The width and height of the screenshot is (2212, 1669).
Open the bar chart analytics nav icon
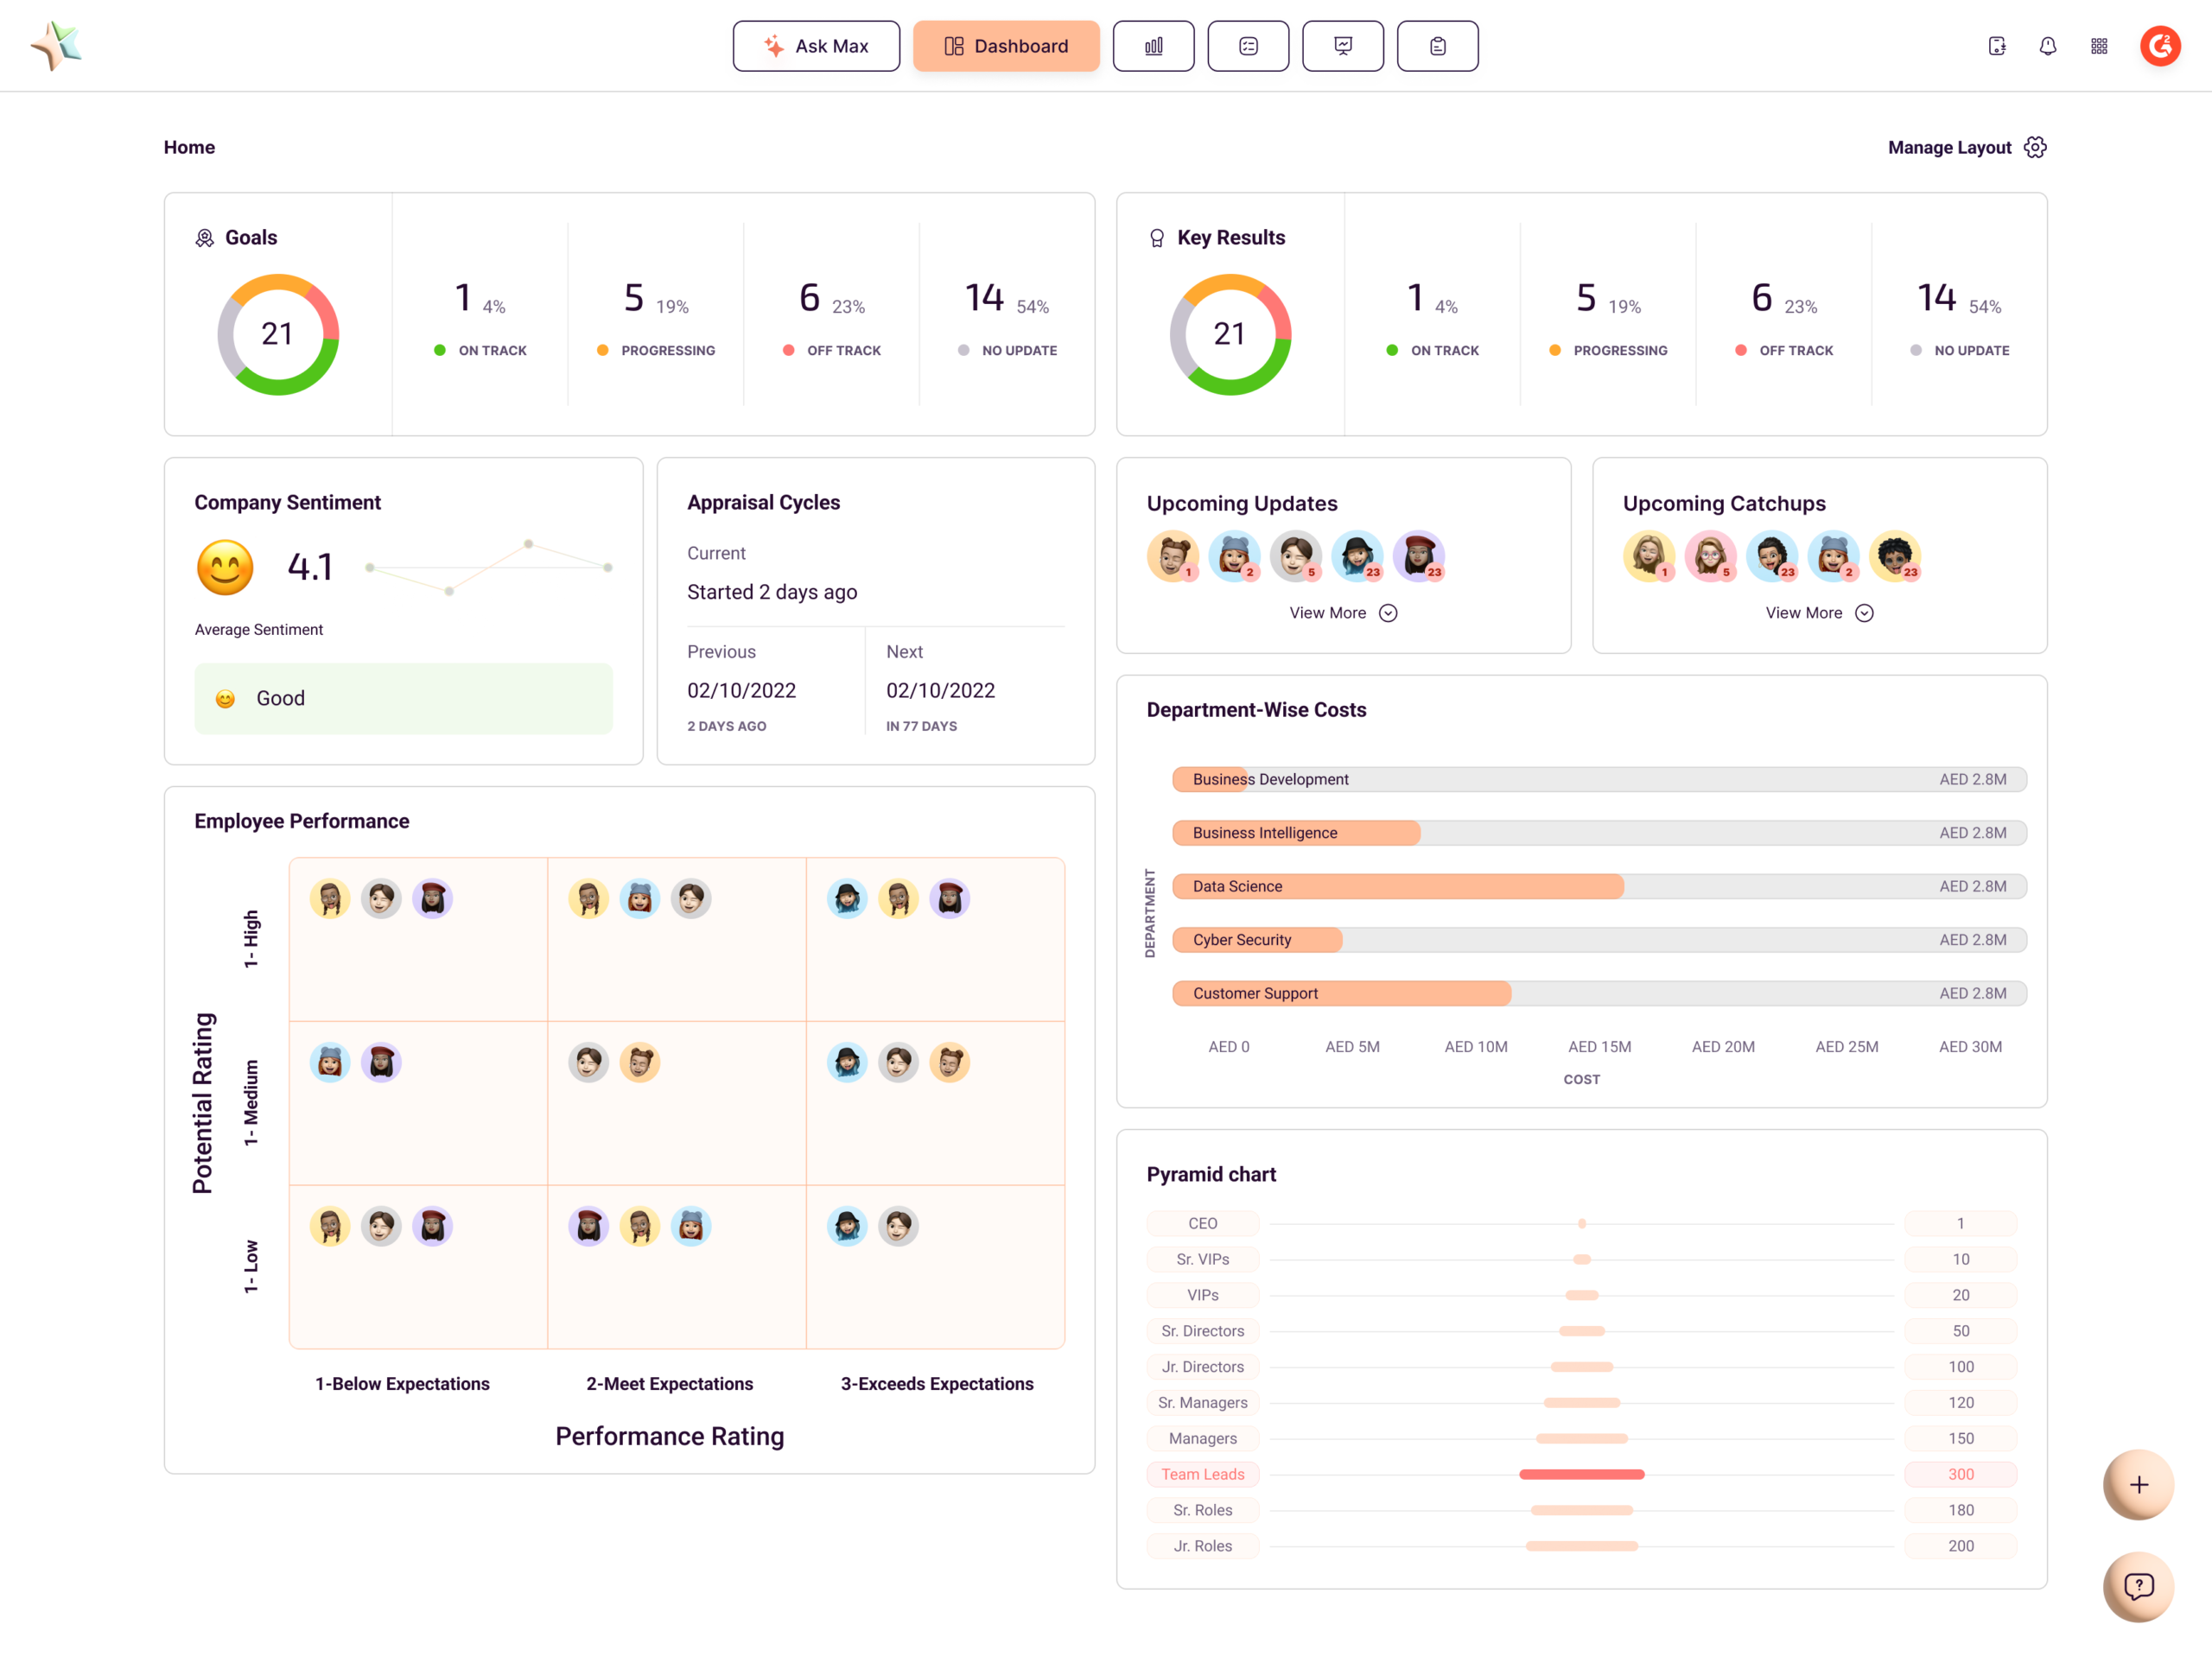1153,46
